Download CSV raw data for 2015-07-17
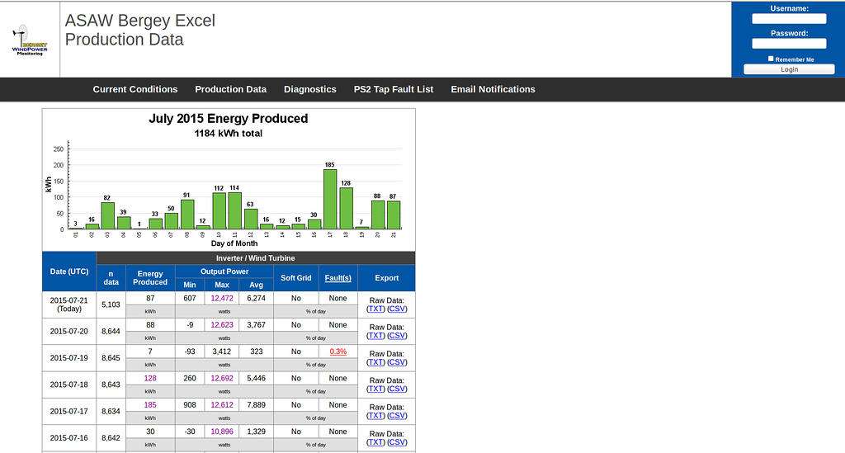This screenshot has width=845, height=453. coord(397,416)
